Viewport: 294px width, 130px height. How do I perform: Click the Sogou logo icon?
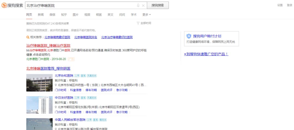pyautogui.click(x=4, y=5)
